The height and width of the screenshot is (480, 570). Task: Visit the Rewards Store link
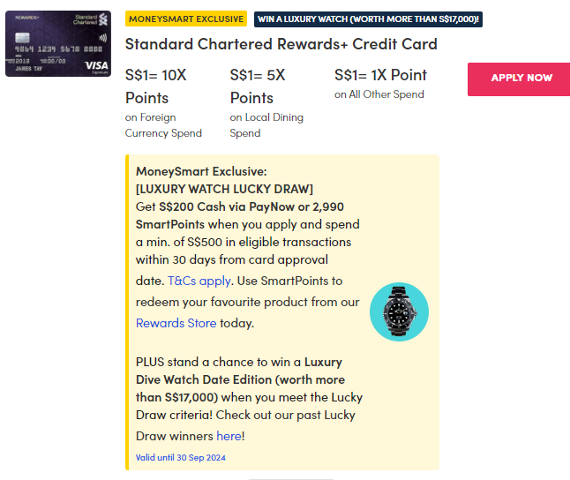tap(176, 323)
